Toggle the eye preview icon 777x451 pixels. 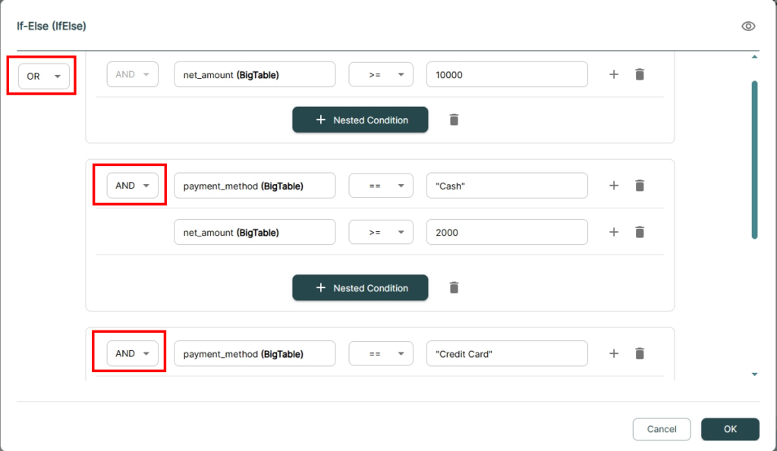pyautogui.click(x=748, y=27)
